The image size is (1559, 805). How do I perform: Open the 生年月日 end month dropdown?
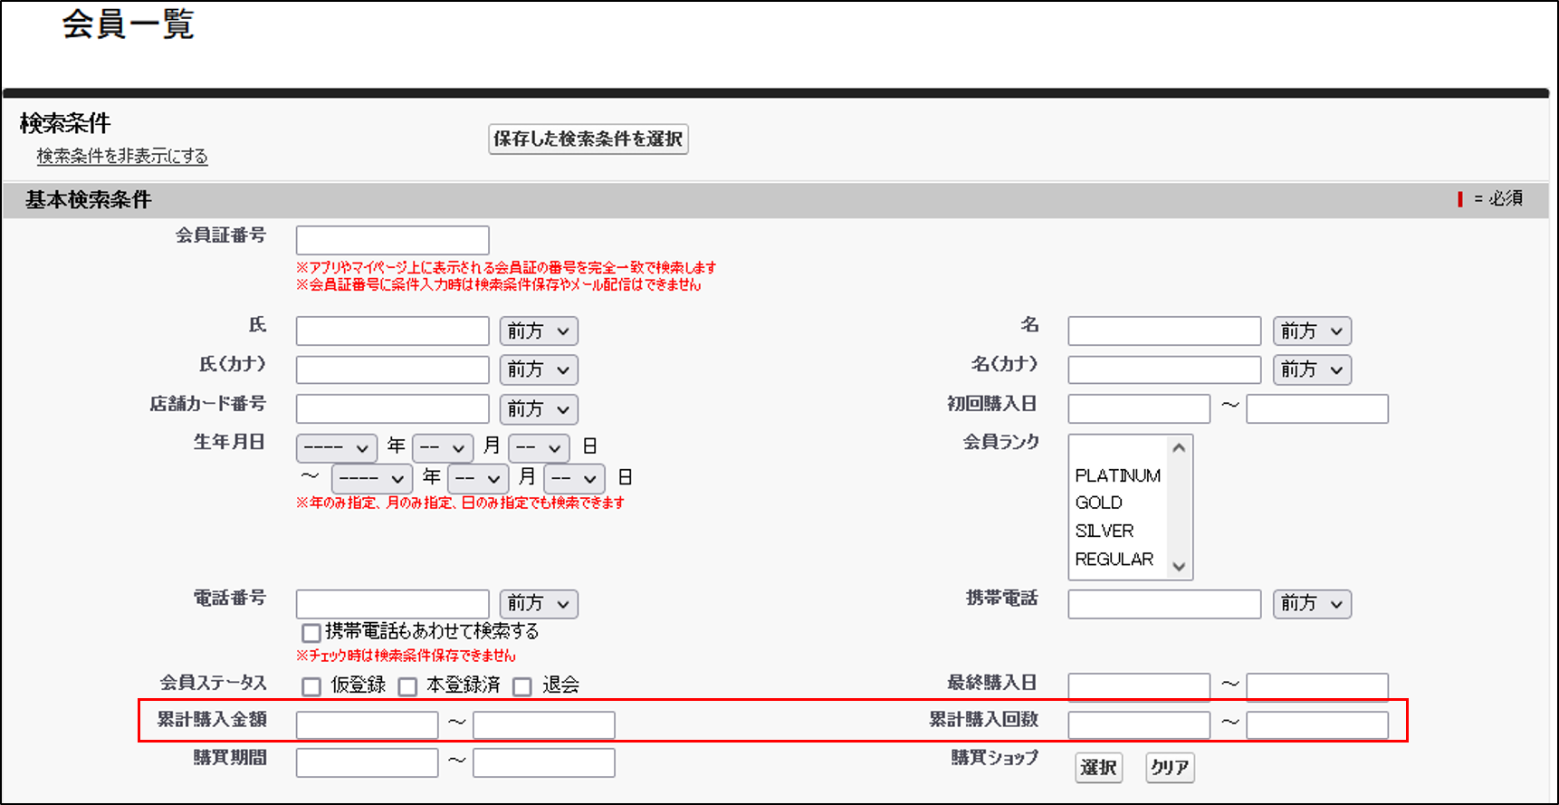coord(478,478)
